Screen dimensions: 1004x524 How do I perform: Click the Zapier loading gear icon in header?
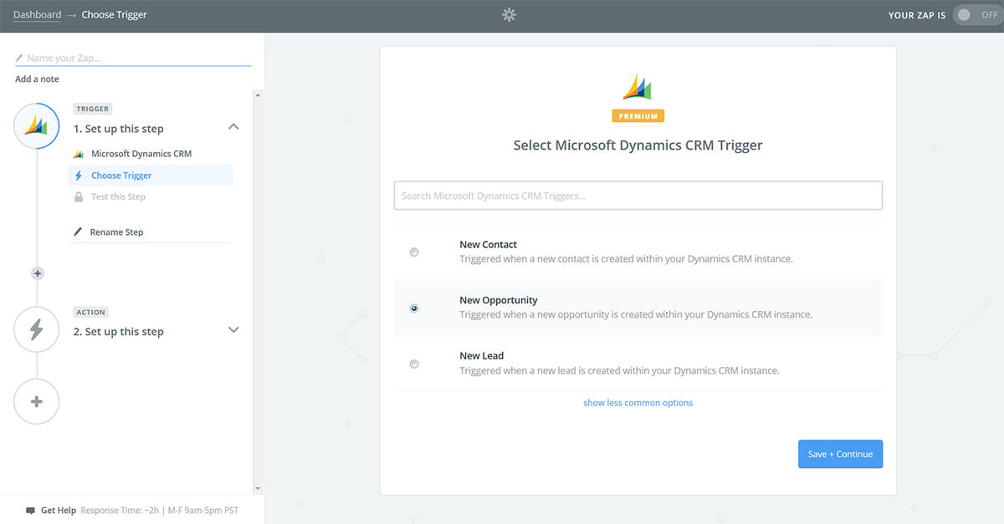coord(509,15)
